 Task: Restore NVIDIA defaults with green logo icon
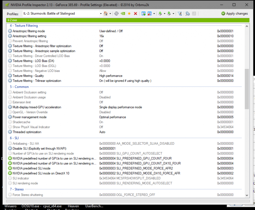tap(123, 13)
